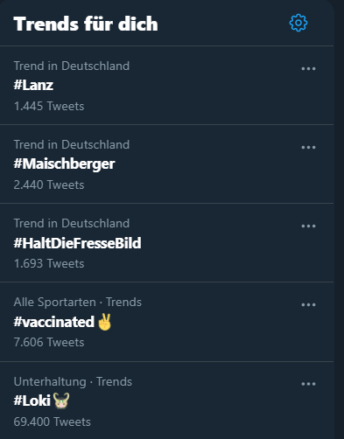Click 'Trend in Deutschland' label above #Lanz
Viewport: 344px width, 439px height.
click(x=72, y=66)
